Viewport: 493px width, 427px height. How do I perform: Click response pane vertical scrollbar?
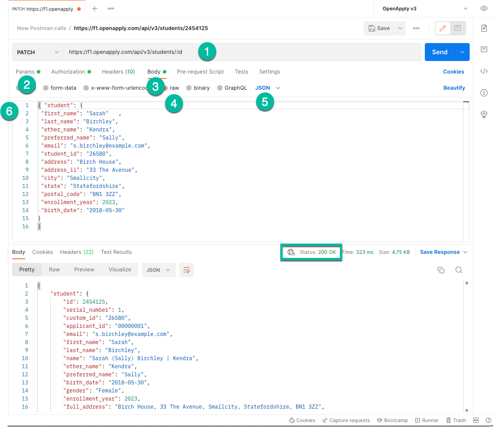coord(467,347)
